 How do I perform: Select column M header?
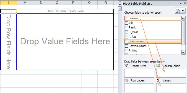coord(25,3)
